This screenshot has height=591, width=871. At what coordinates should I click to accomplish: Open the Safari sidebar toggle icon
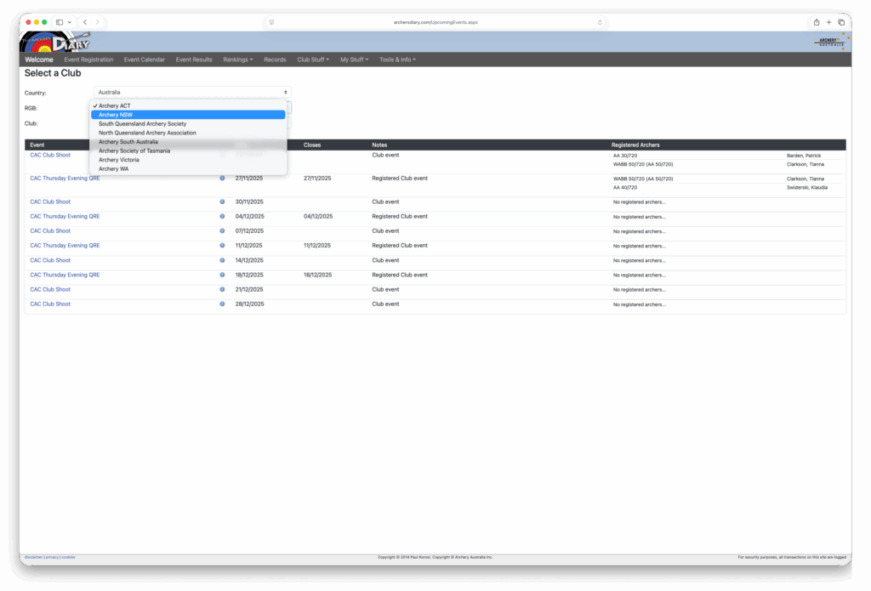(x=60, y=22)
